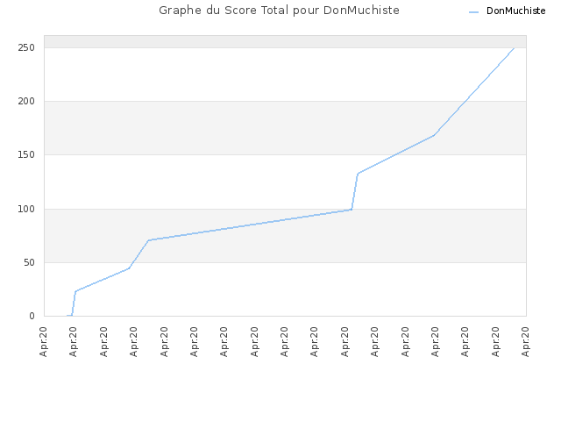This screenshot has height=421, width=561.
Task: Click the y-axis label 50
Action: 29,263
